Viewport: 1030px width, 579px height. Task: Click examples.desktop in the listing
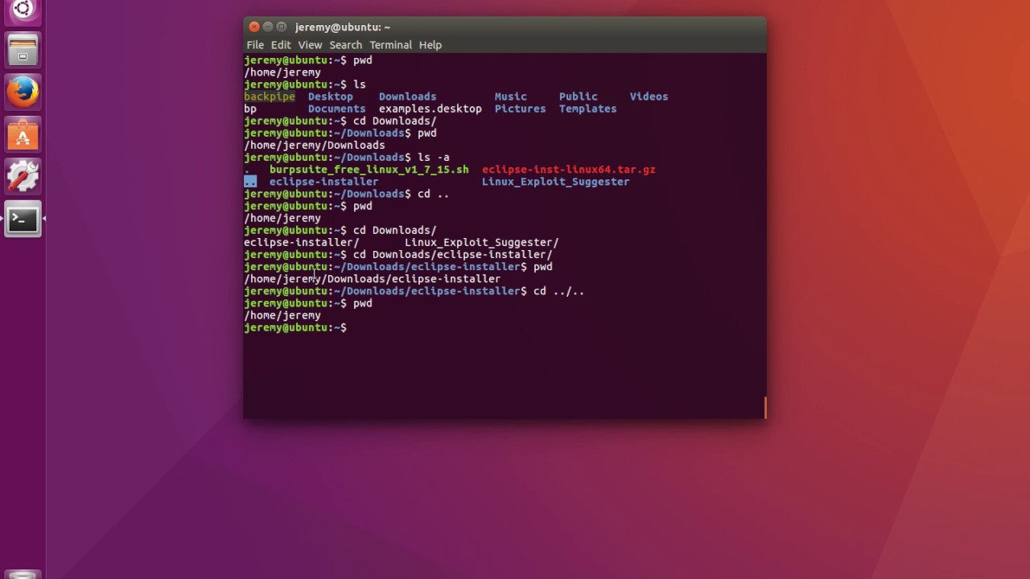click(431, 109)
